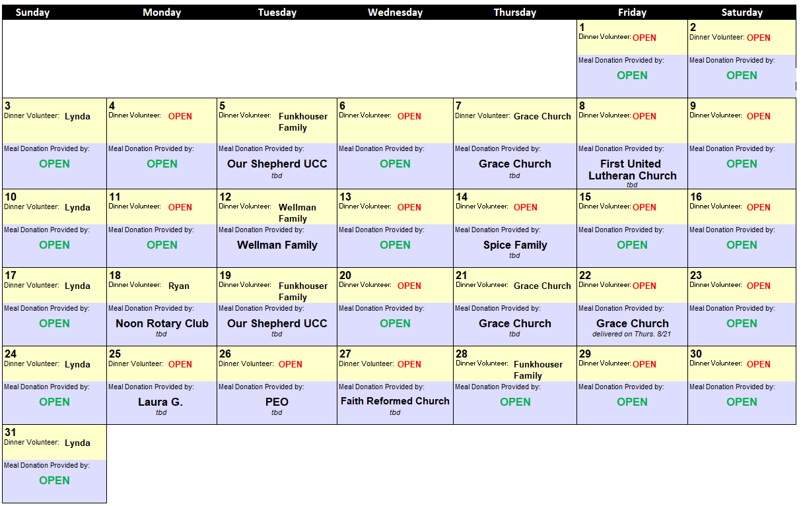Select the green OPEN meal donation on day 11
The height and width of the screenshot is (506, 801).
[x=162, y=245]
